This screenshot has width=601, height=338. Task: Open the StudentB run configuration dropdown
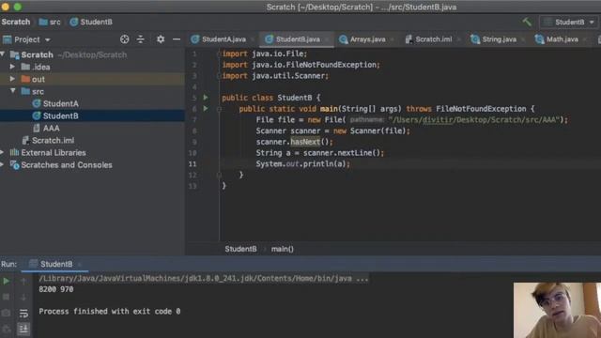570,23
